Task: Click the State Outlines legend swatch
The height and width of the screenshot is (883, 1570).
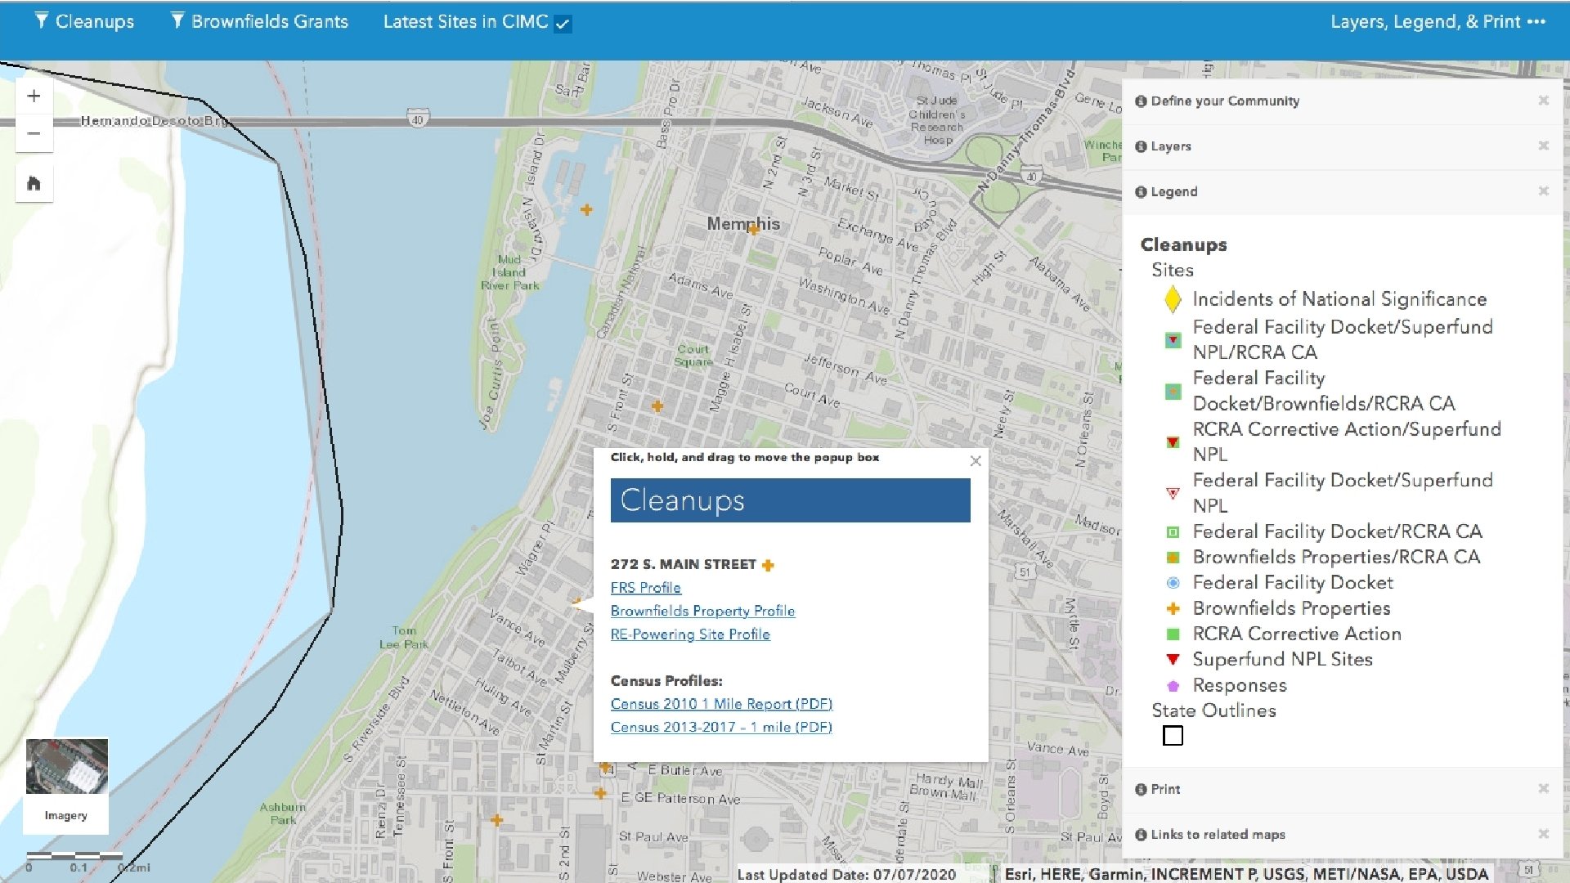Action: pos(1173,736)
